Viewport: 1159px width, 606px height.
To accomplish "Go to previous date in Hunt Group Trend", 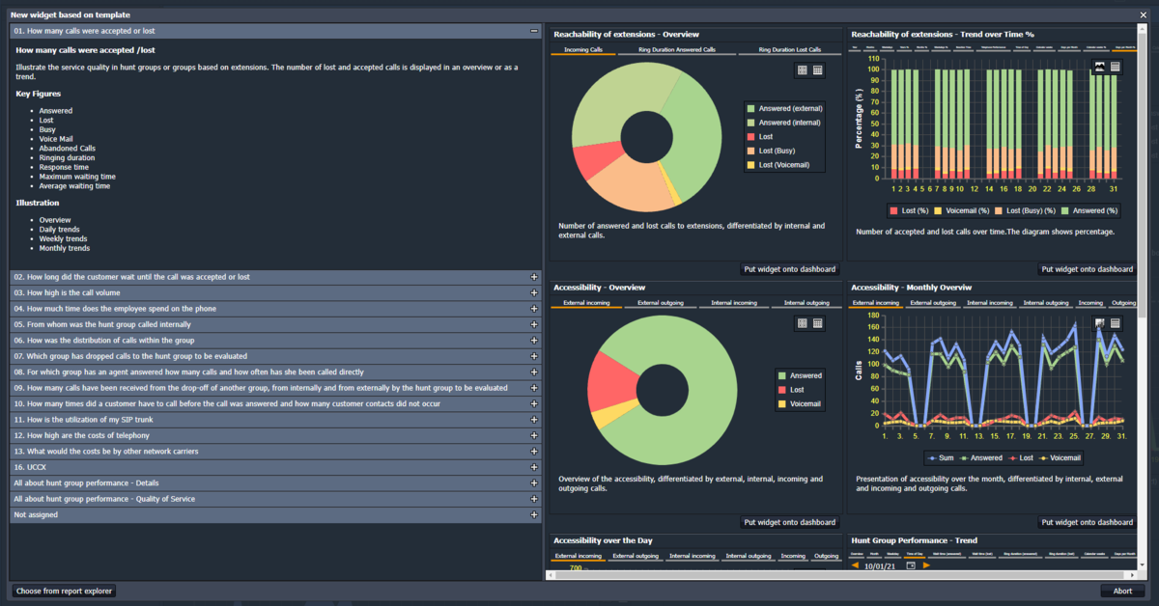I will [855, 565].
